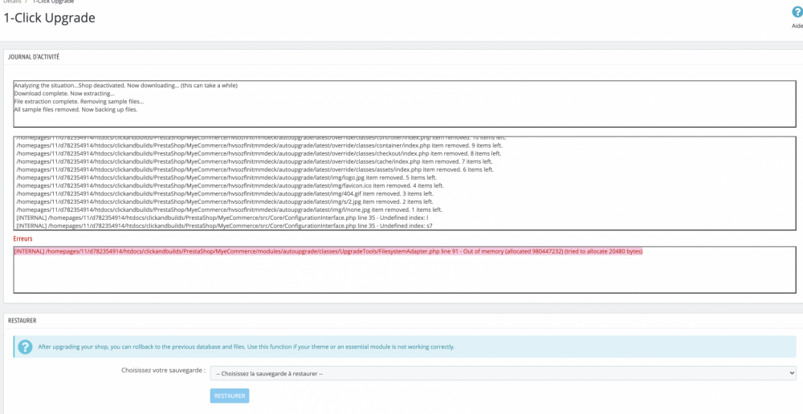The width and height of the screenshot is (803, 414).
Task: Click the RESTAURER button
Action: [x=230, y=396]
